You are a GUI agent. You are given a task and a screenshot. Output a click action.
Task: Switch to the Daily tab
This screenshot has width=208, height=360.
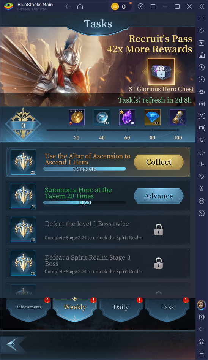(x=121, y=307)
